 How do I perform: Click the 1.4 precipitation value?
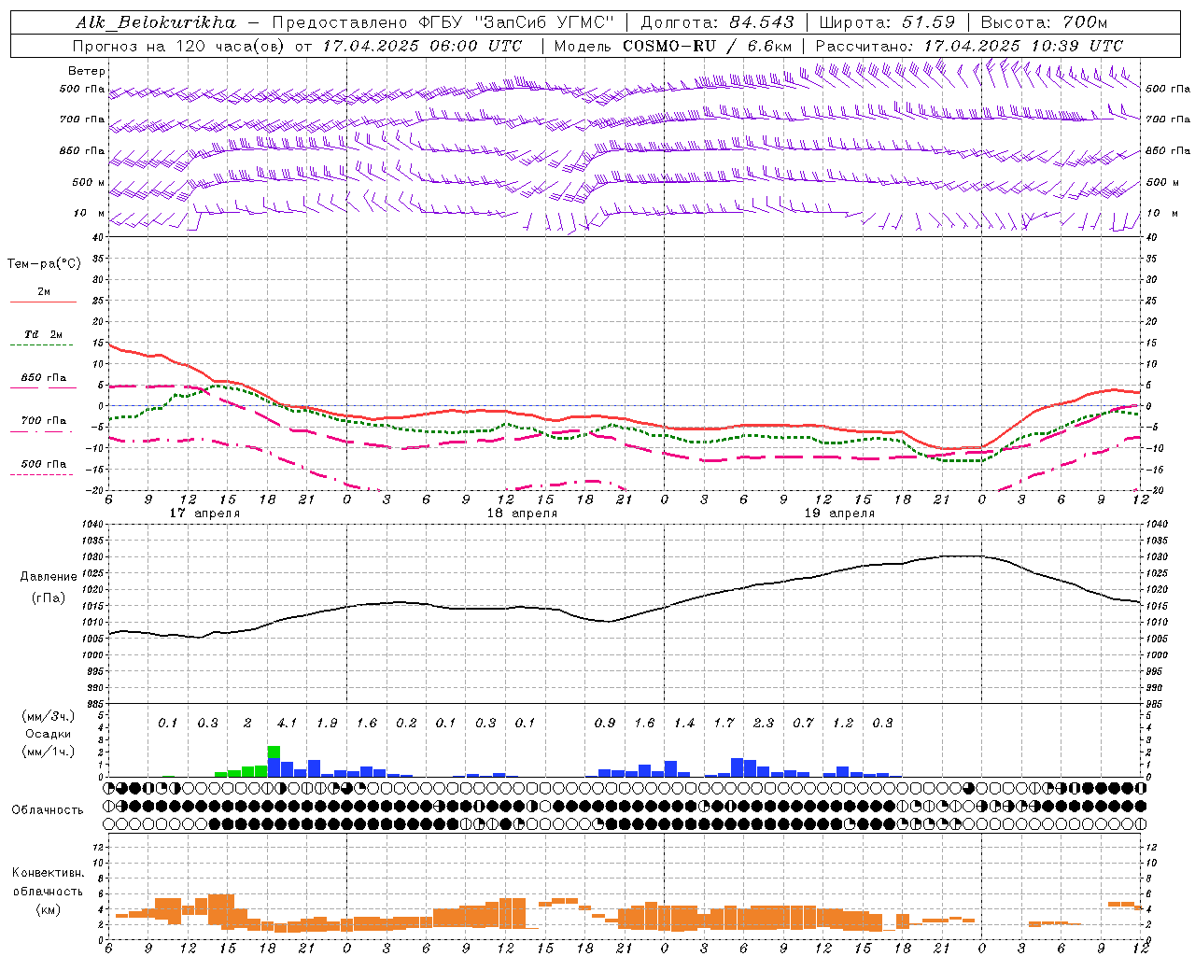pyautogui.click(x=683, y=723)
